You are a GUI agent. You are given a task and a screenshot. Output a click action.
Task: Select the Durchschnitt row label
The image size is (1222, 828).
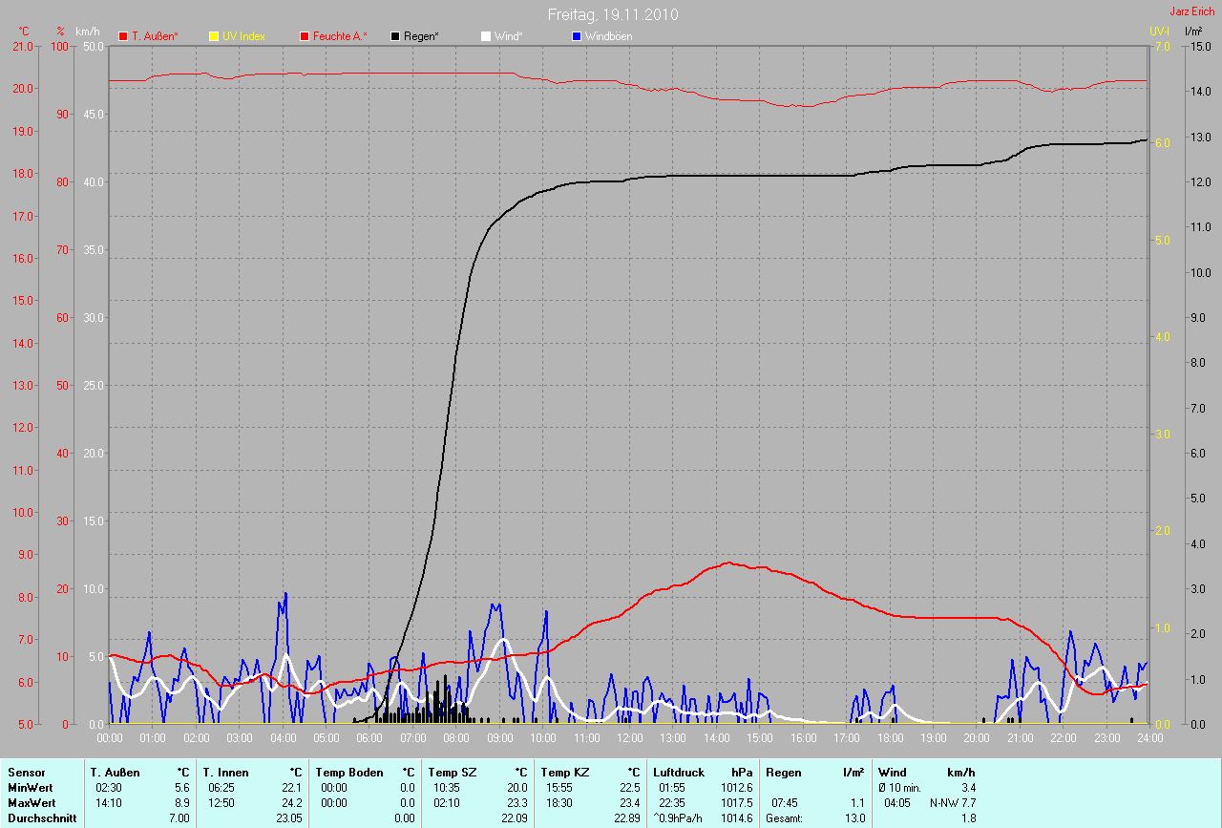(x=41, y=818)
